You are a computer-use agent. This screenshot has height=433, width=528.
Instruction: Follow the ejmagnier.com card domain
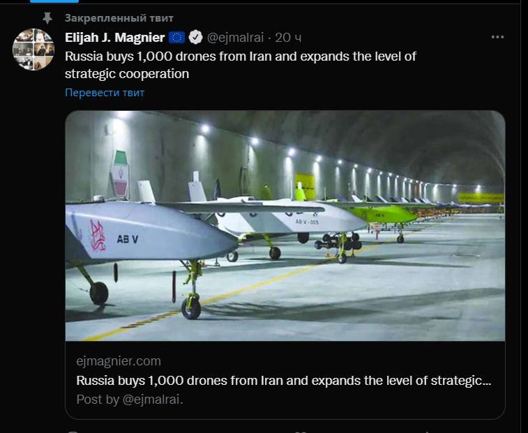pos(119,361)
